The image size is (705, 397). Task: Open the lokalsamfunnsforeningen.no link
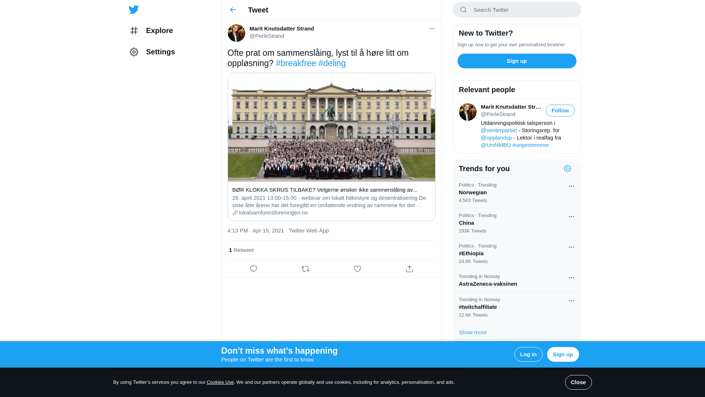click(273, 213)
